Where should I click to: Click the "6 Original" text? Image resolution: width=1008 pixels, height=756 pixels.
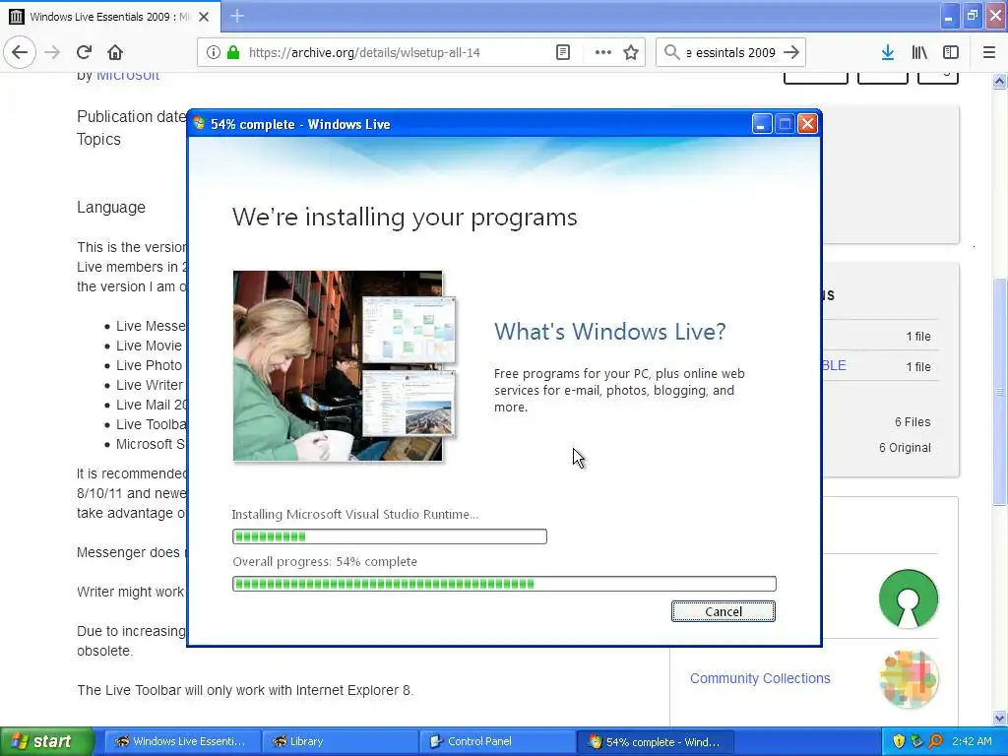[x=905, y=448]
